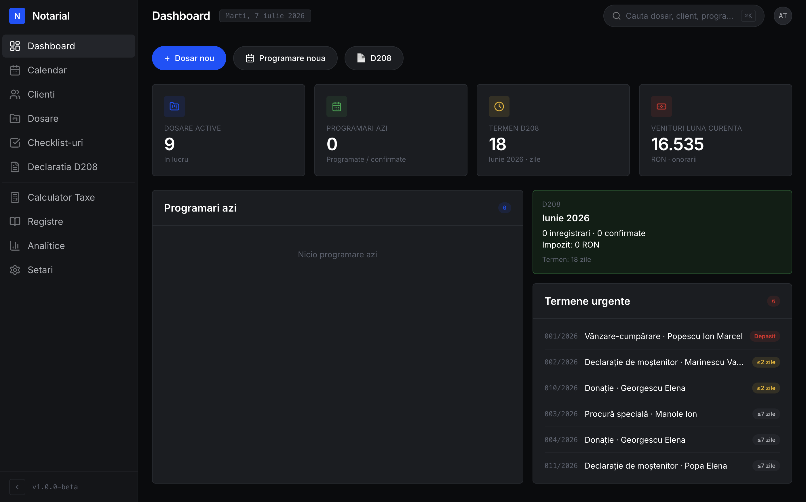
Task: Click the Depasit badge on row 001/2026
Action: tap(765, 336)
